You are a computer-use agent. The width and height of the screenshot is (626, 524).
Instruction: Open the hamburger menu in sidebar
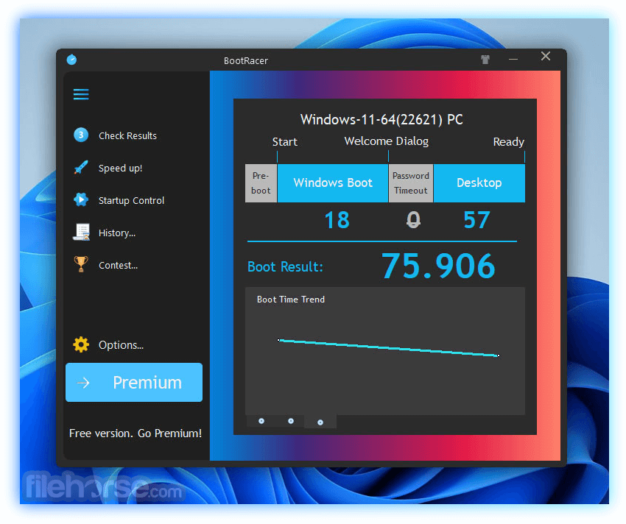(x=81, y=95)
